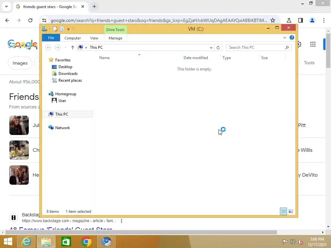Screen dimensions: 331x248
Task: Close the friends guest stars Chrome tab
Action: (x=83, y=6)
